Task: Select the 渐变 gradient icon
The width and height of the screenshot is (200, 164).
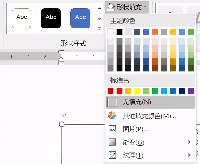Action: click(x=112, y=142)
